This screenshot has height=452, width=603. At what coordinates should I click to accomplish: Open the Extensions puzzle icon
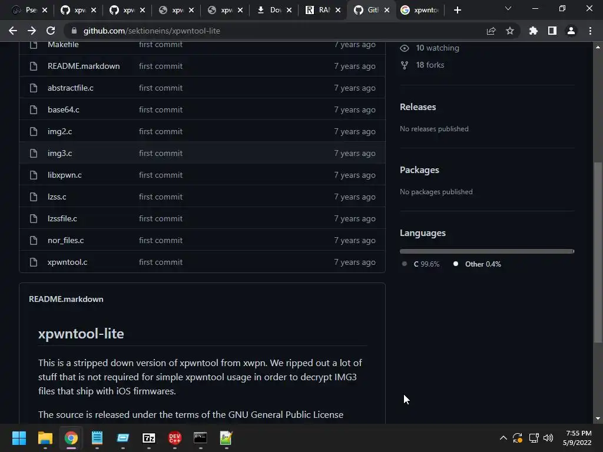pyautogui.click(x=534, y=31)
